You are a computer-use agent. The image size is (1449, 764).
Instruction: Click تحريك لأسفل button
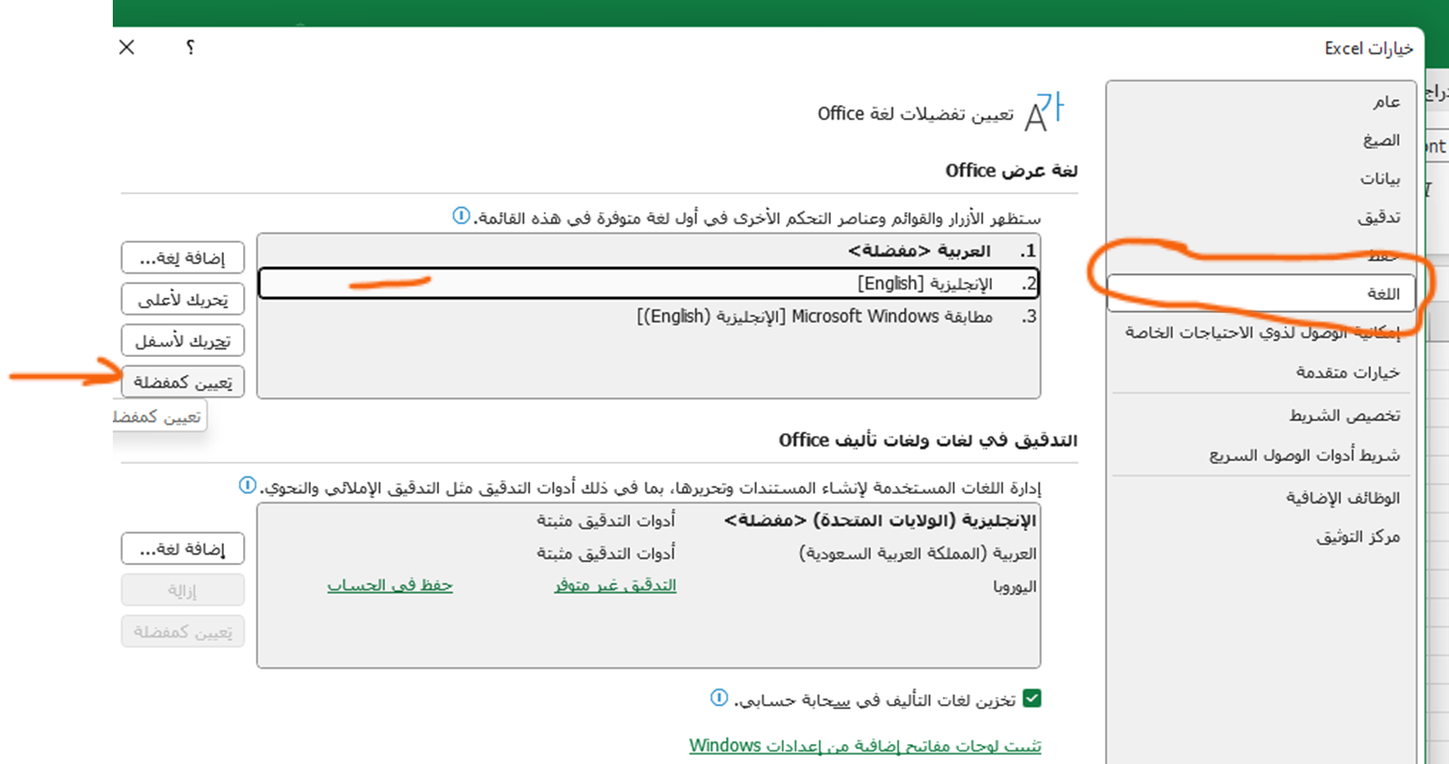[183, 340]
